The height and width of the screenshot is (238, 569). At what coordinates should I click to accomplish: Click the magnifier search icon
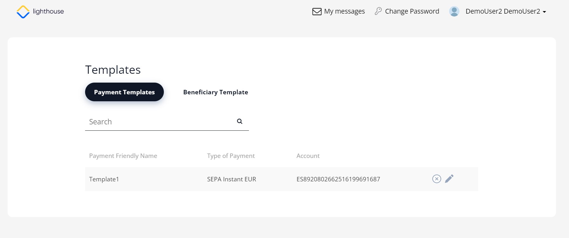(240, 121)
